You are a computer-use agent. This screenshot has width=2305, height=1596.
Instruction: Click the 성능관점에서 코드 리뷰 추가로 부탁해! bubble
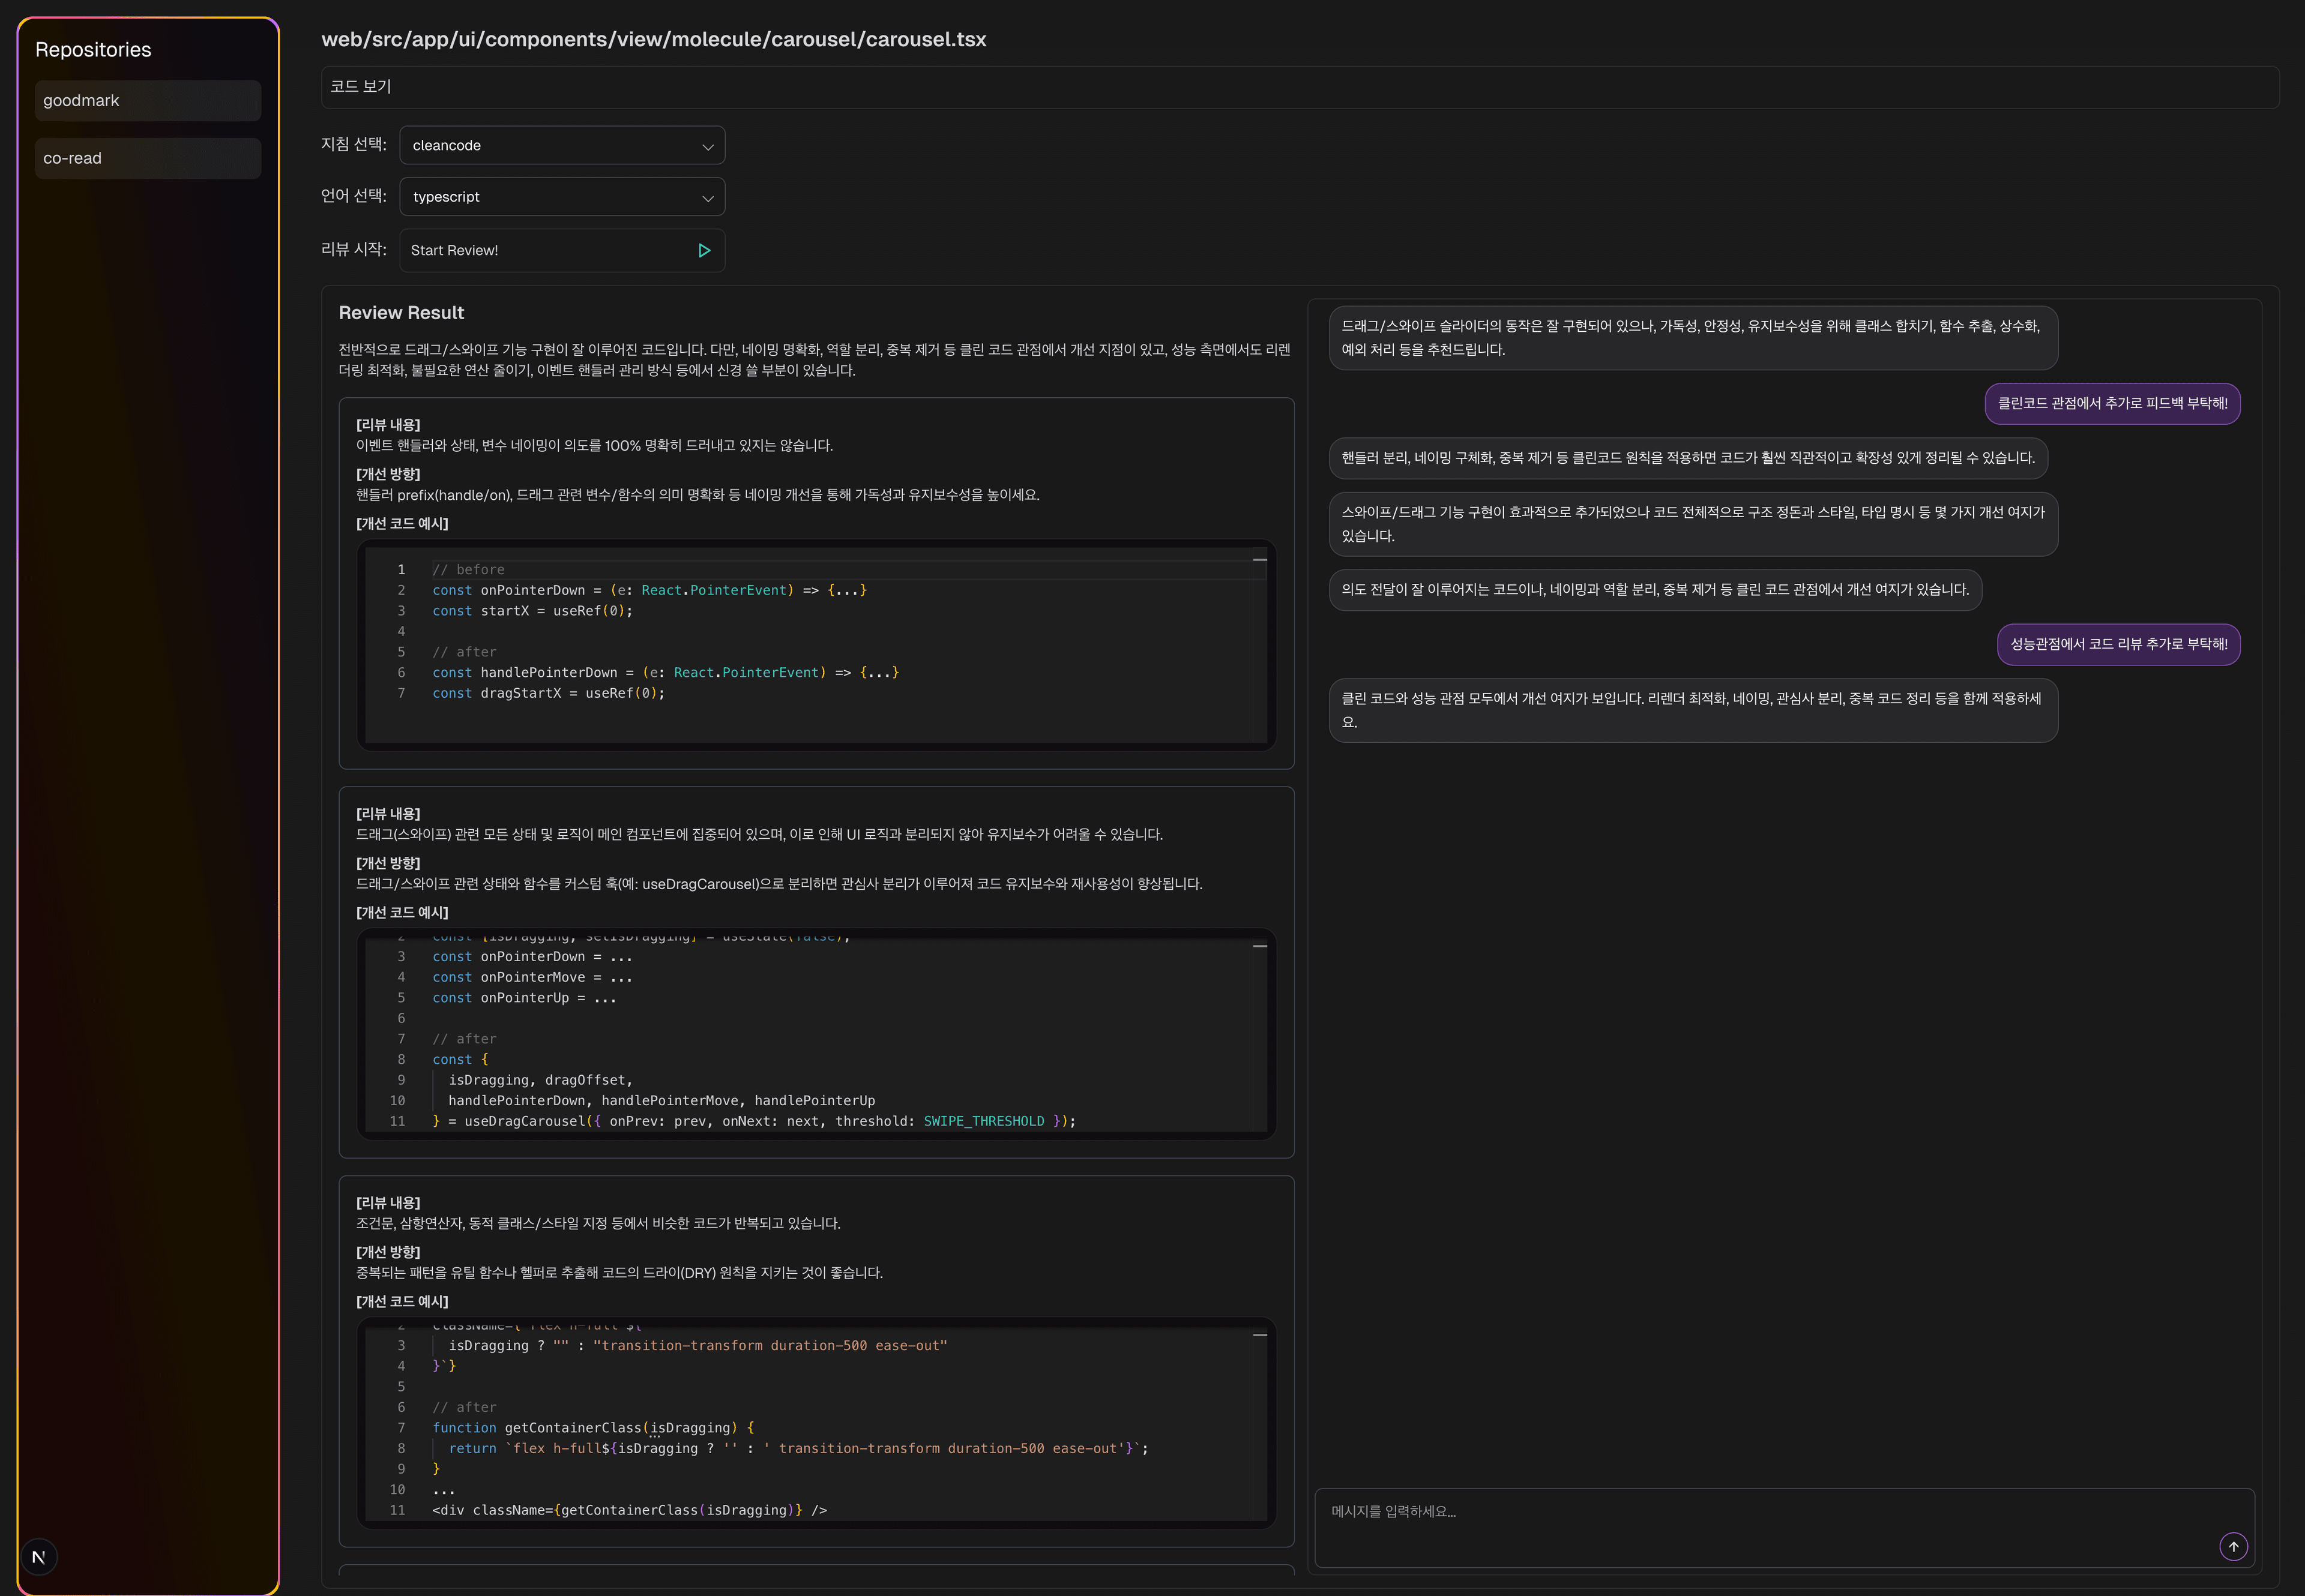(x=2118, y=644)
